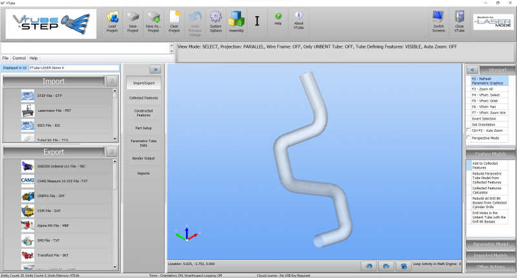Open the Bender Output tab
Image resolution: width=517 pixels, height=278 pixels.
[x=143, y=158]
